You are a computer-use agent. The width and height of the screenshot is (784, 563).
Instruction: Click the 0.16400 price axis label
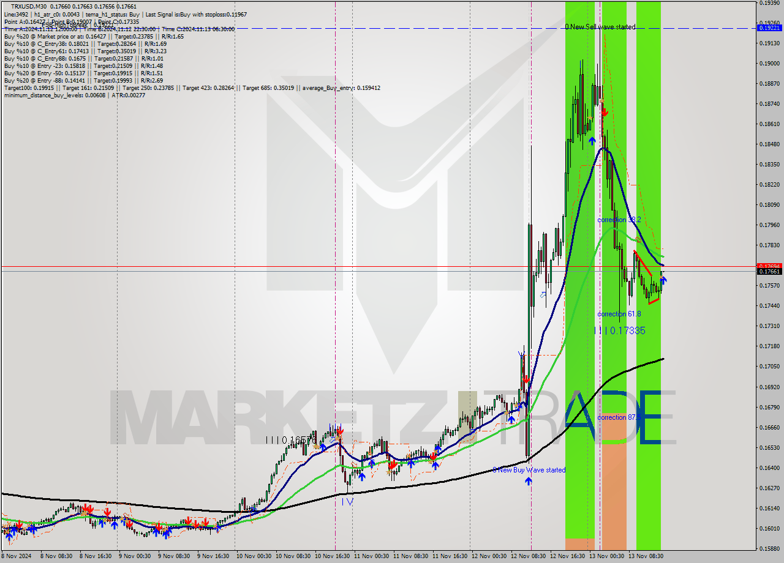pos(771,468)
